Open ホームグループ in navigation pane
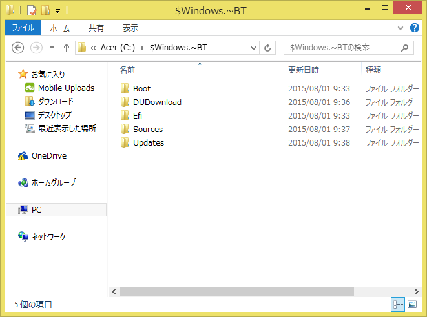Screen dimensions: 427x317 point(54,182)
